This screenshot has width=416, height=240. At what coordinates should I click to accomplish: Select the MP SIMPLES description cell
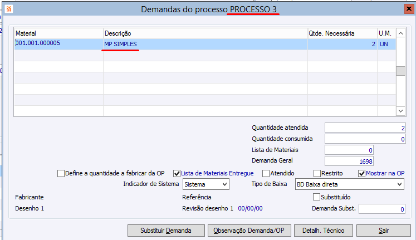[x=205, y=44]
